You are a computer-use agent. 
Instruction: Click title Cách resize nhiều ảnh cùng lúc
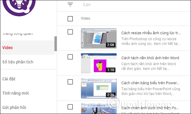(151, 33)
